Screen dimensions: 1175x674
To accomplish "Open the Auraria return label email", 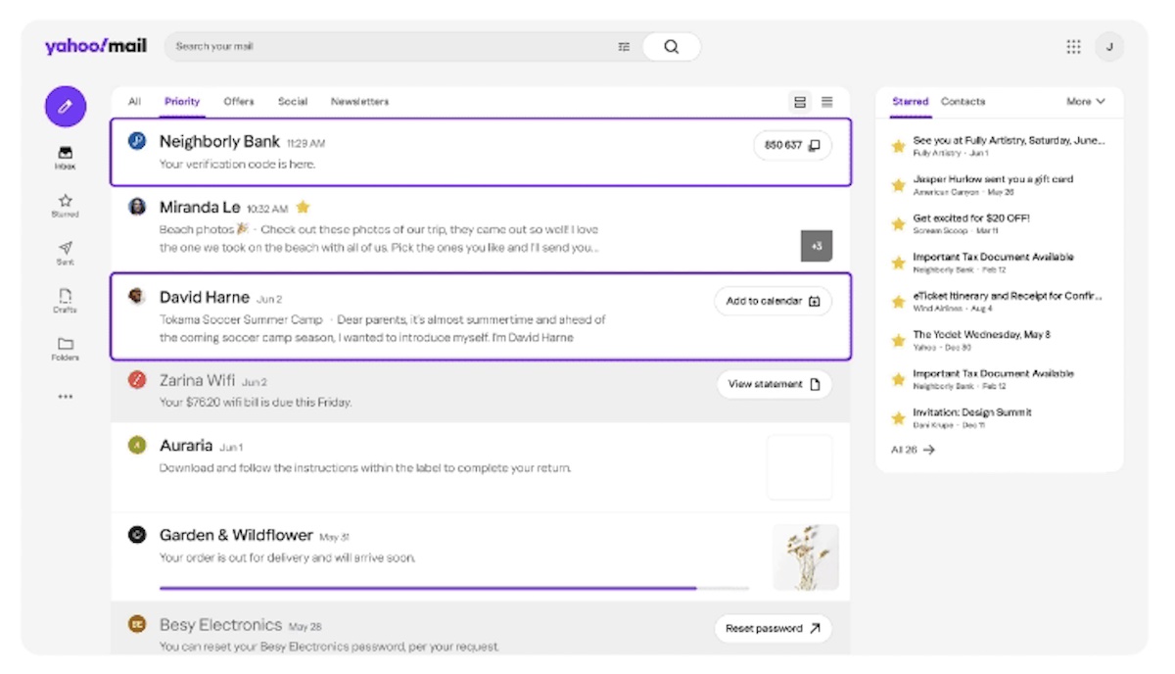I will [x=480, y=467].
